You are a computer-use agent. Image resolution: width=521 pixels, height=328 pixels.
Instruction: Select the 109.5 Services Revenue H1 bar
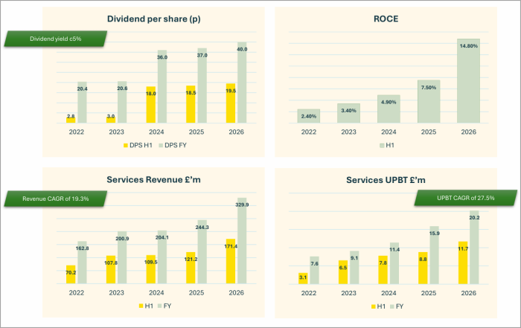click(x=151, y=269)
